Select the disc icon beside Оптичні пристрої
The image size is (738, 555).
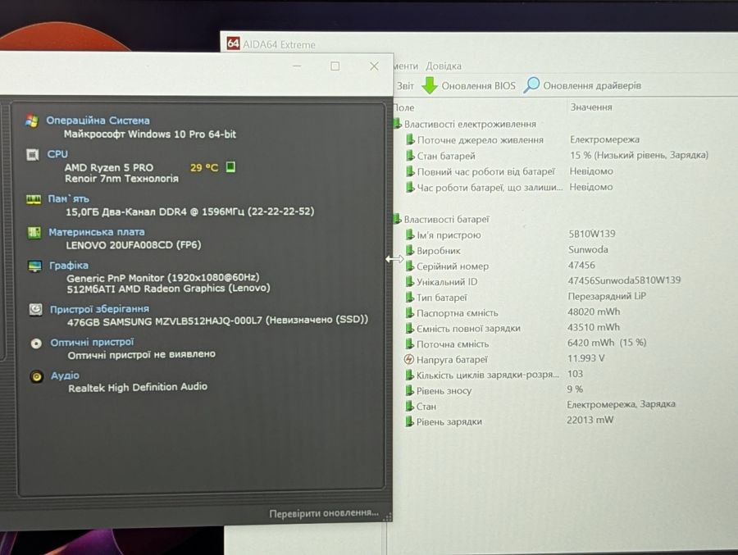click(x=36, y=343)
